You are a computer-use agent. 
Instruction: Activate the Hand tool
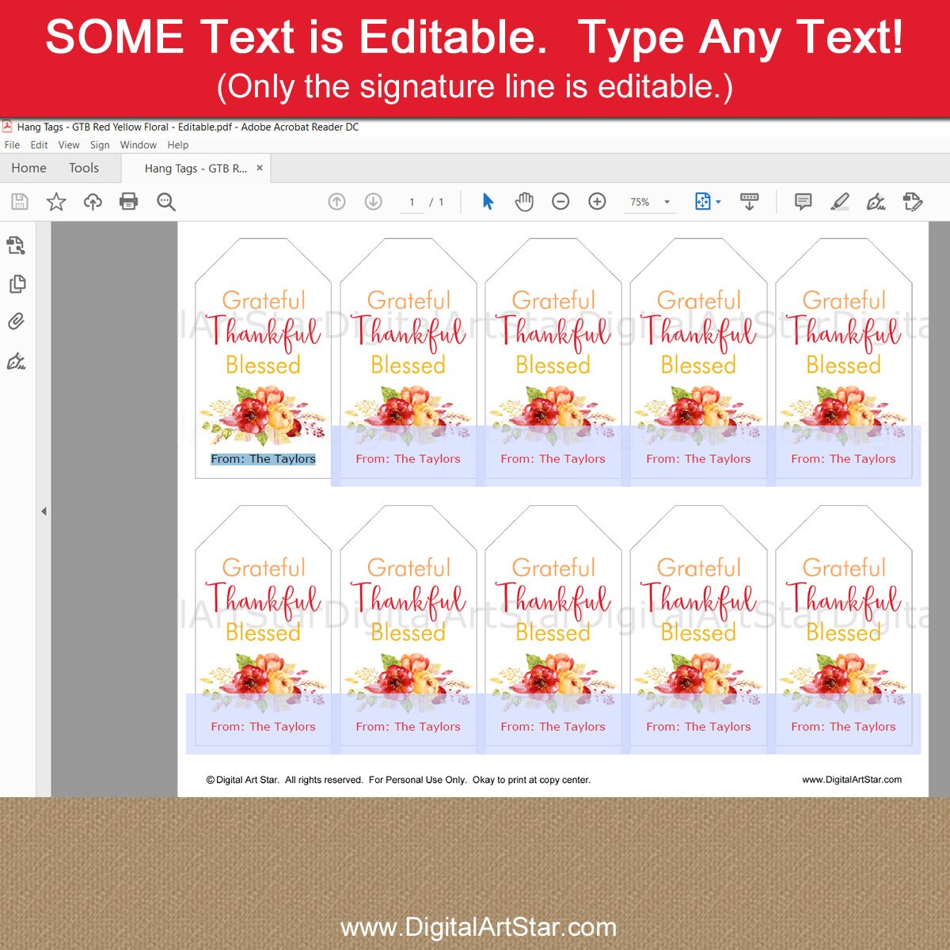(522, 201)
